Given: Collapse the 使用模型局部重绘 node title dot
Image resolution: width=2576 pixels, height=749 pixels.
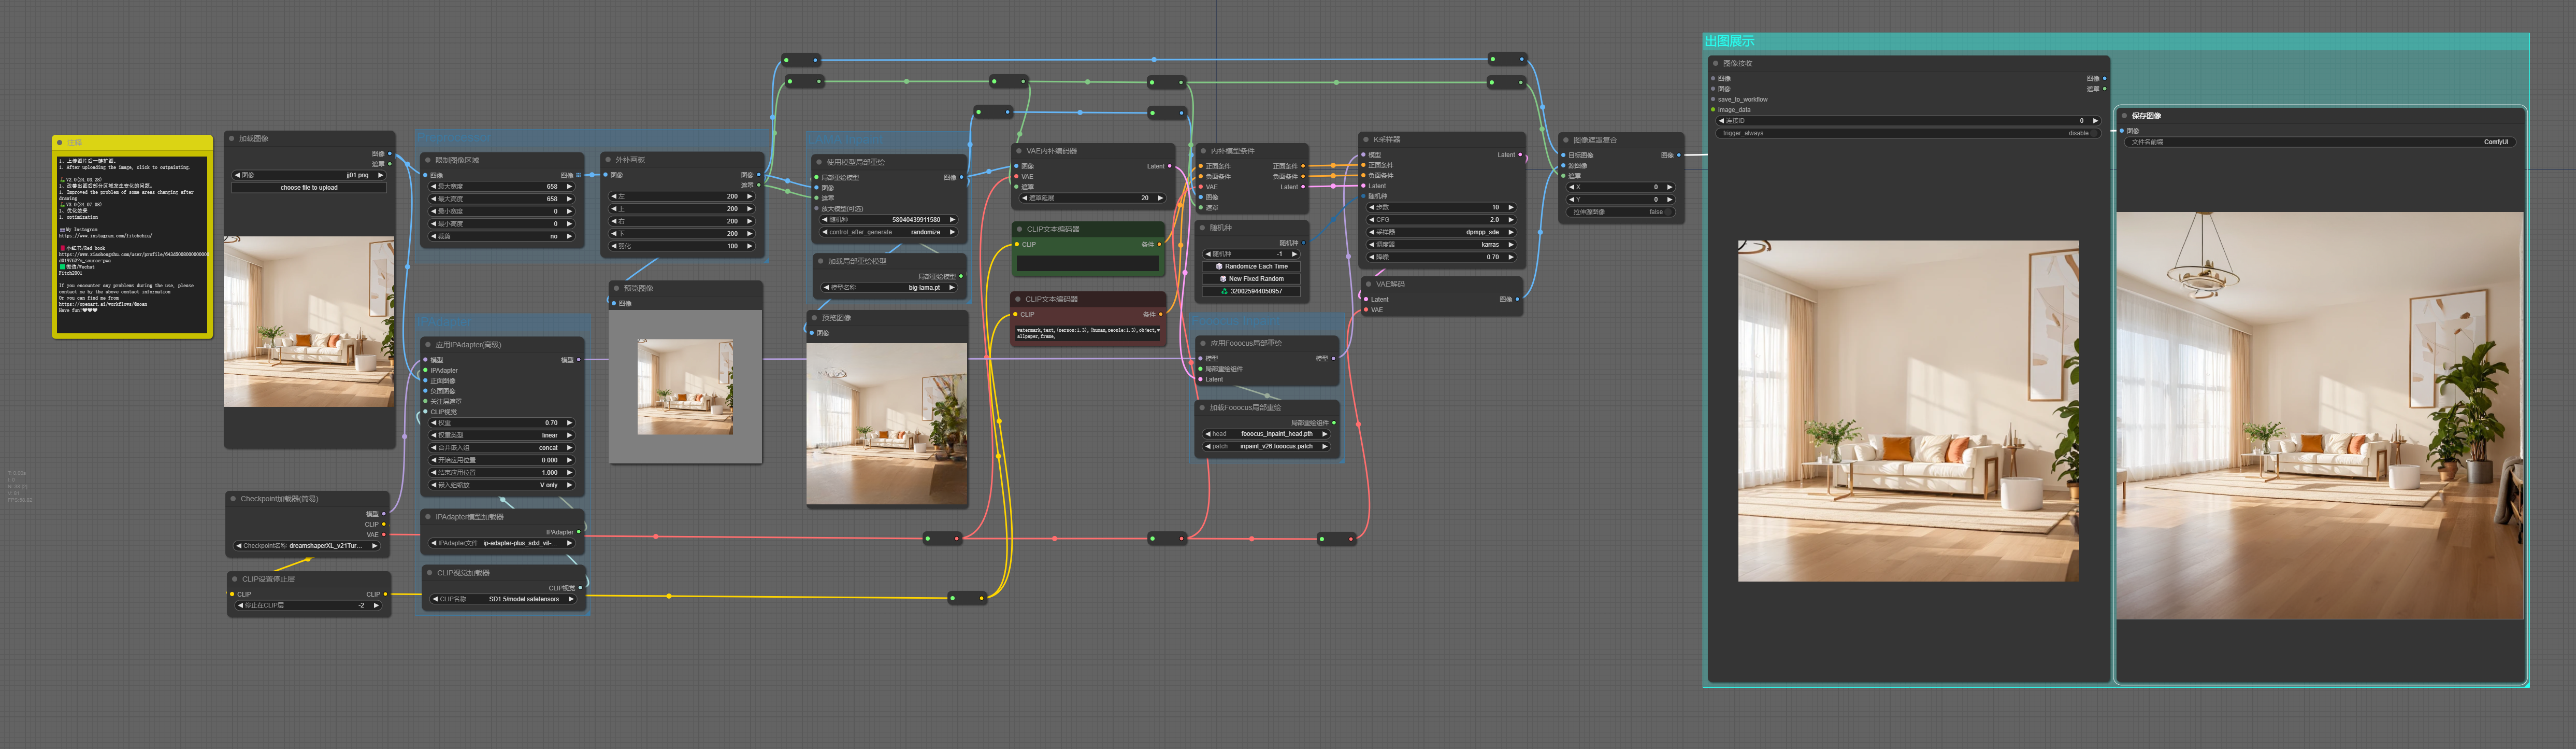Looking at the screenshot, I should click(x=819, y=162).
